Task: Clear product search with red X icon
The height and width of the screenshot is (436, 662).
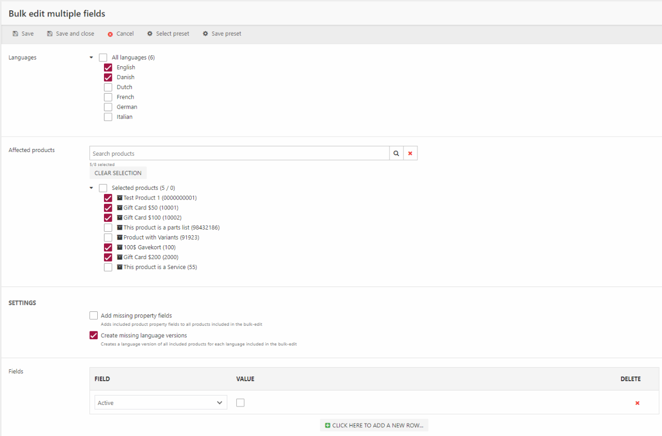Action: click(410, 154)
